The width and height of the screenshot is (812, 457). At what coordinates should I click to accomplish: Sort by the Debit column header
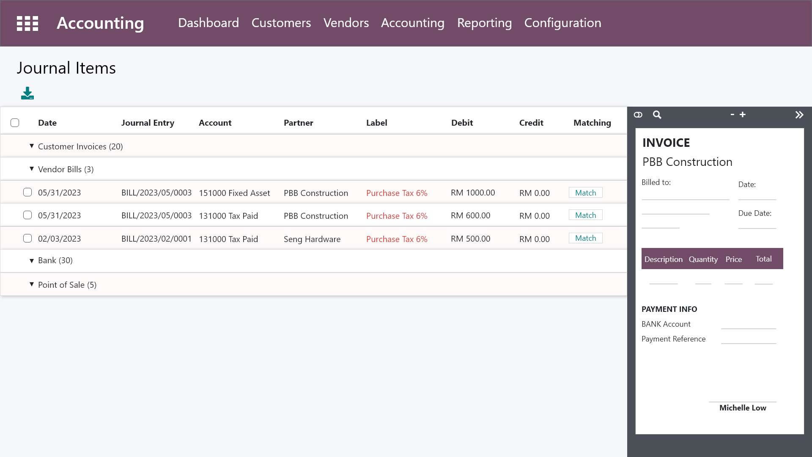point(462,123)
